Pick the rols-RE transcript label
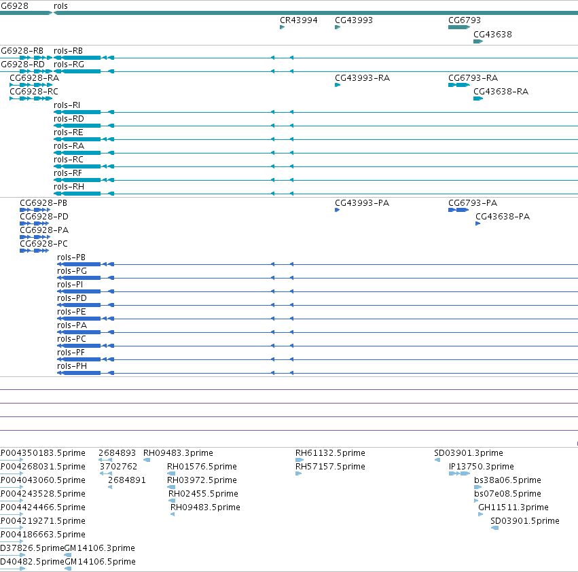This screenshot has width=578, height=572. tap(69, 132)
